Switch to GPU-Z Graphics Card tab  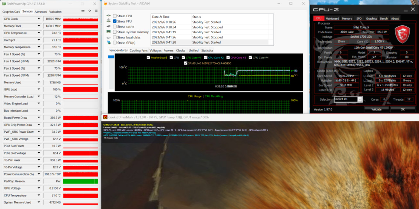(11, 12)
